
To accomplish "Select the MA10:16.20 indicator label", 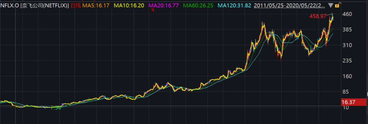I will 129,5.
